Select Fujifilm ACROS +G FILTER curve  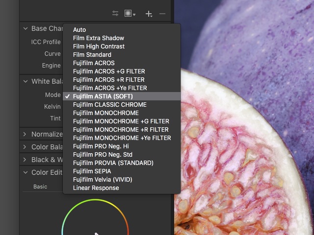[109, 71]
